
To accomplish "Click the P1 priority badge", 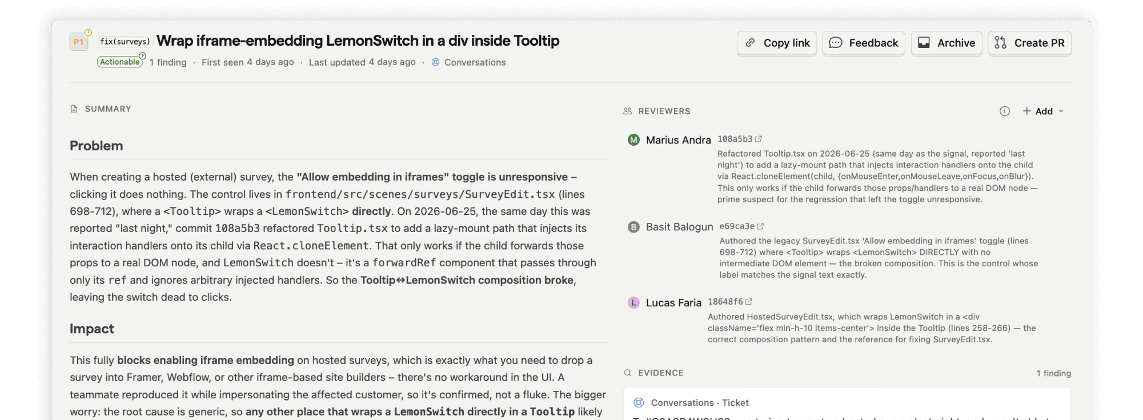I will click(x=79, y=42).
